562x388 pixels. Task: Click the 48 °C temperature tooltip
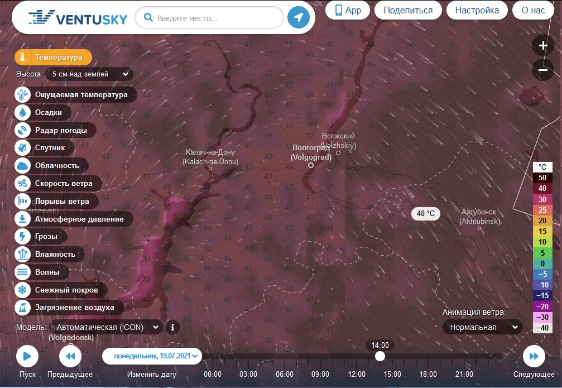coord(425,213)
